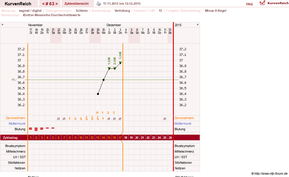The image size is (289, 177).
Task: Click the KurvenReich title
Action: point(18,4)
